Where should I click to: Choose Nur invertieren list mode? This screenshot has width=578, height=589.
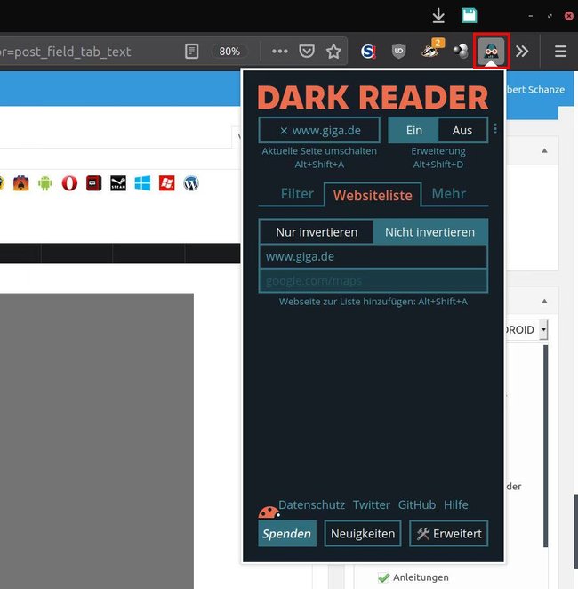[x=317, y=232]
